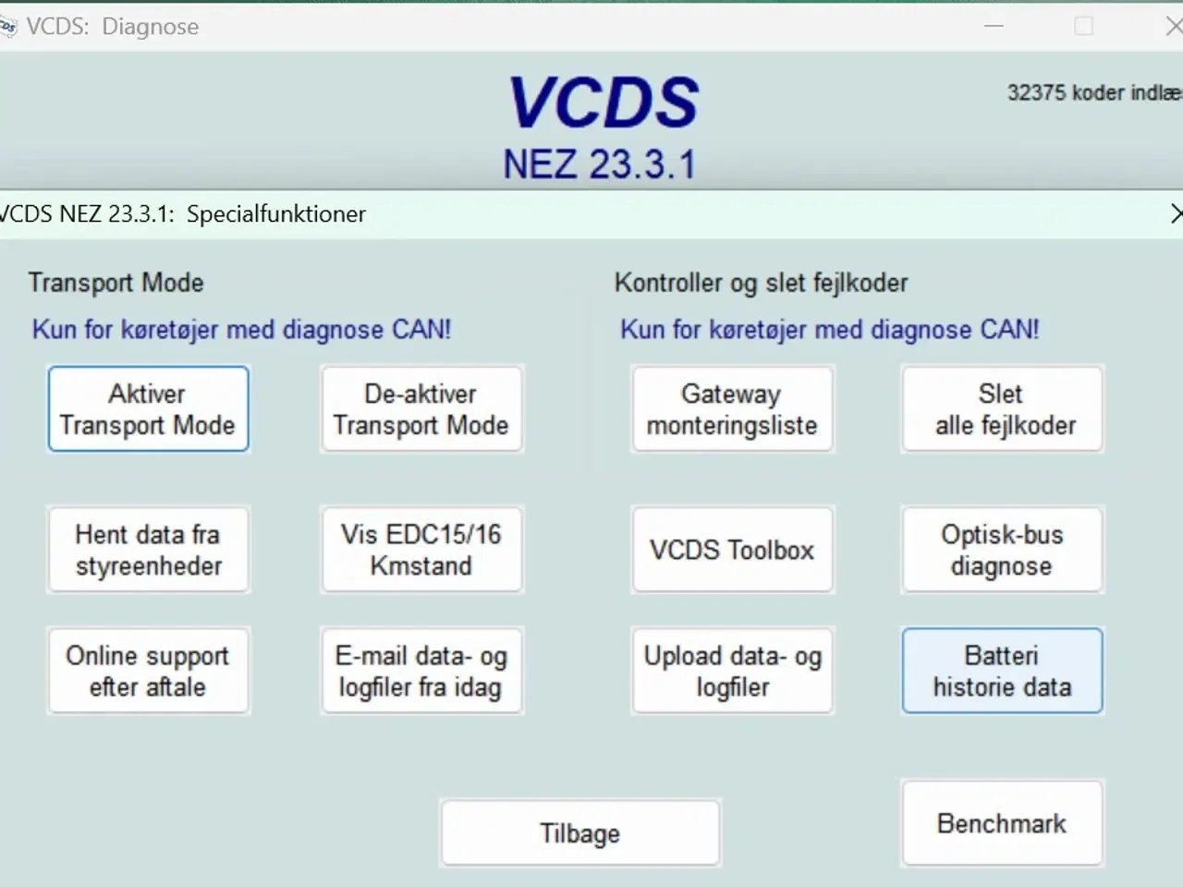This screenshot has height=887, width=1183.
Task: Launch VCDS Toolbox
Action: [732, 550]
